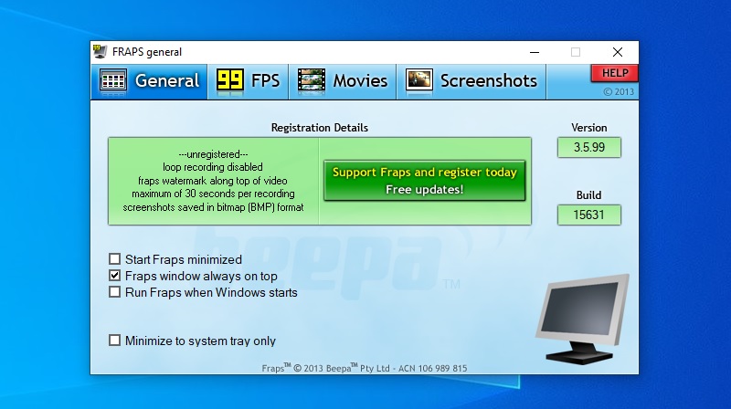Click the "---unregistered---" text
This screenshot has height=409, width=731.
tap(213, 154)
